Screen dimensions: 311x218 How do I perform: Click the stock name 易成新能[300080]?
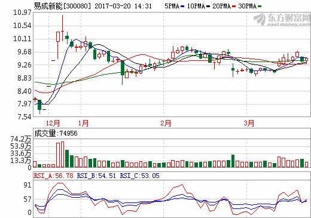(x=62, y=6)
